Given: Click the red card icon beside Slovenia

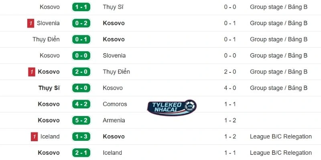Looking at the screenshot, I should click(x=30, y=23).
